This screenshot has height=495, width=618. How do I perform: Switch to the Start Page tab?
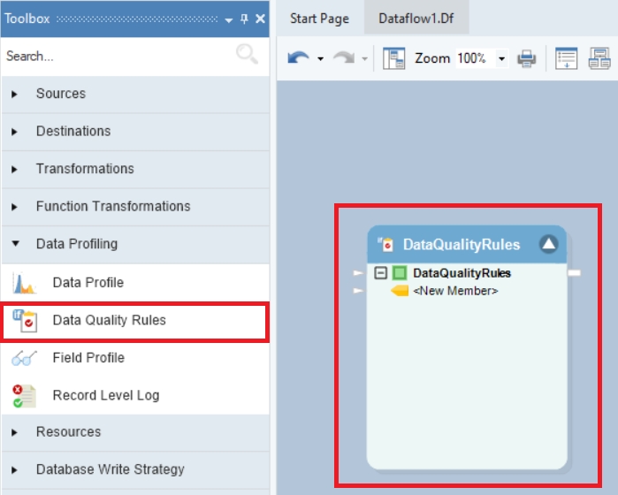[320, 19]
